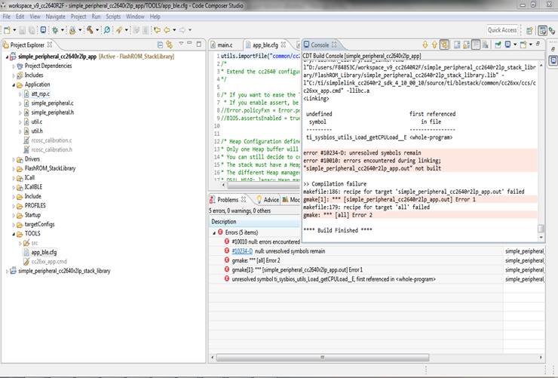This screenshot has width=558, height=378.
Task: Close the app_ble.cfg editor tab
Action: click(284, 45)
